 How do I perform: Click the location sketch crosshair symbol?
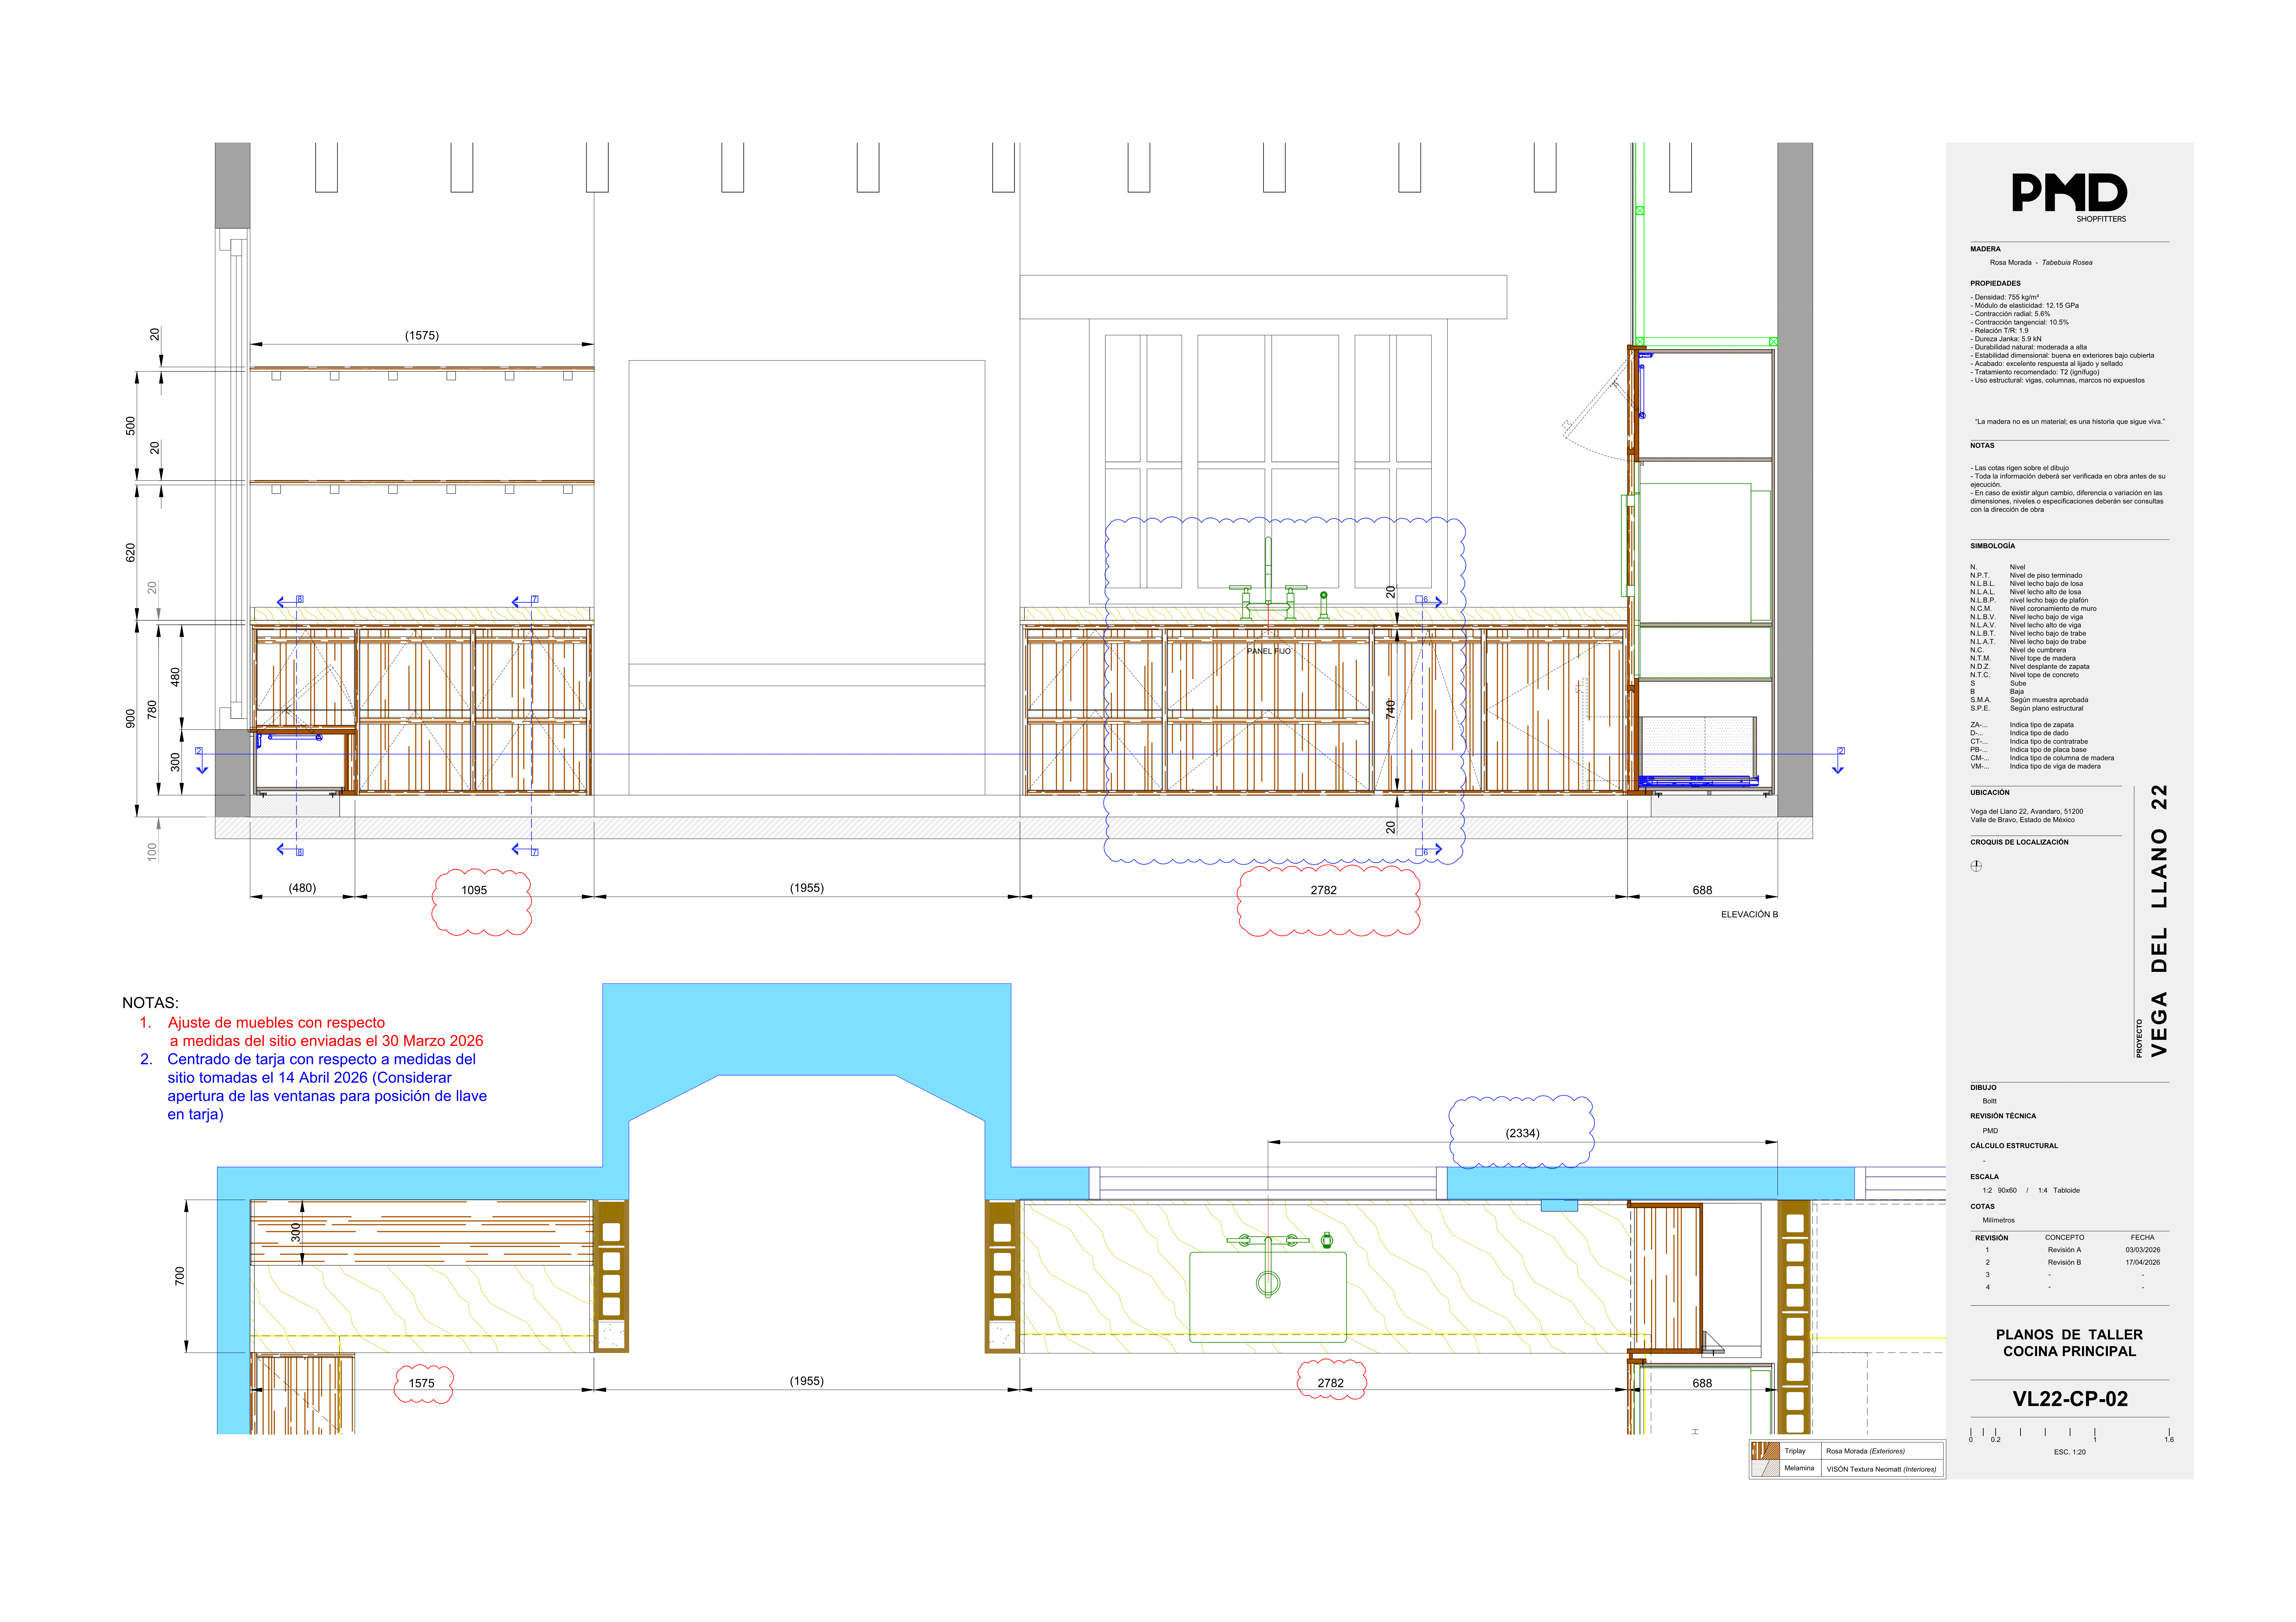click(x=1976, y=866)
